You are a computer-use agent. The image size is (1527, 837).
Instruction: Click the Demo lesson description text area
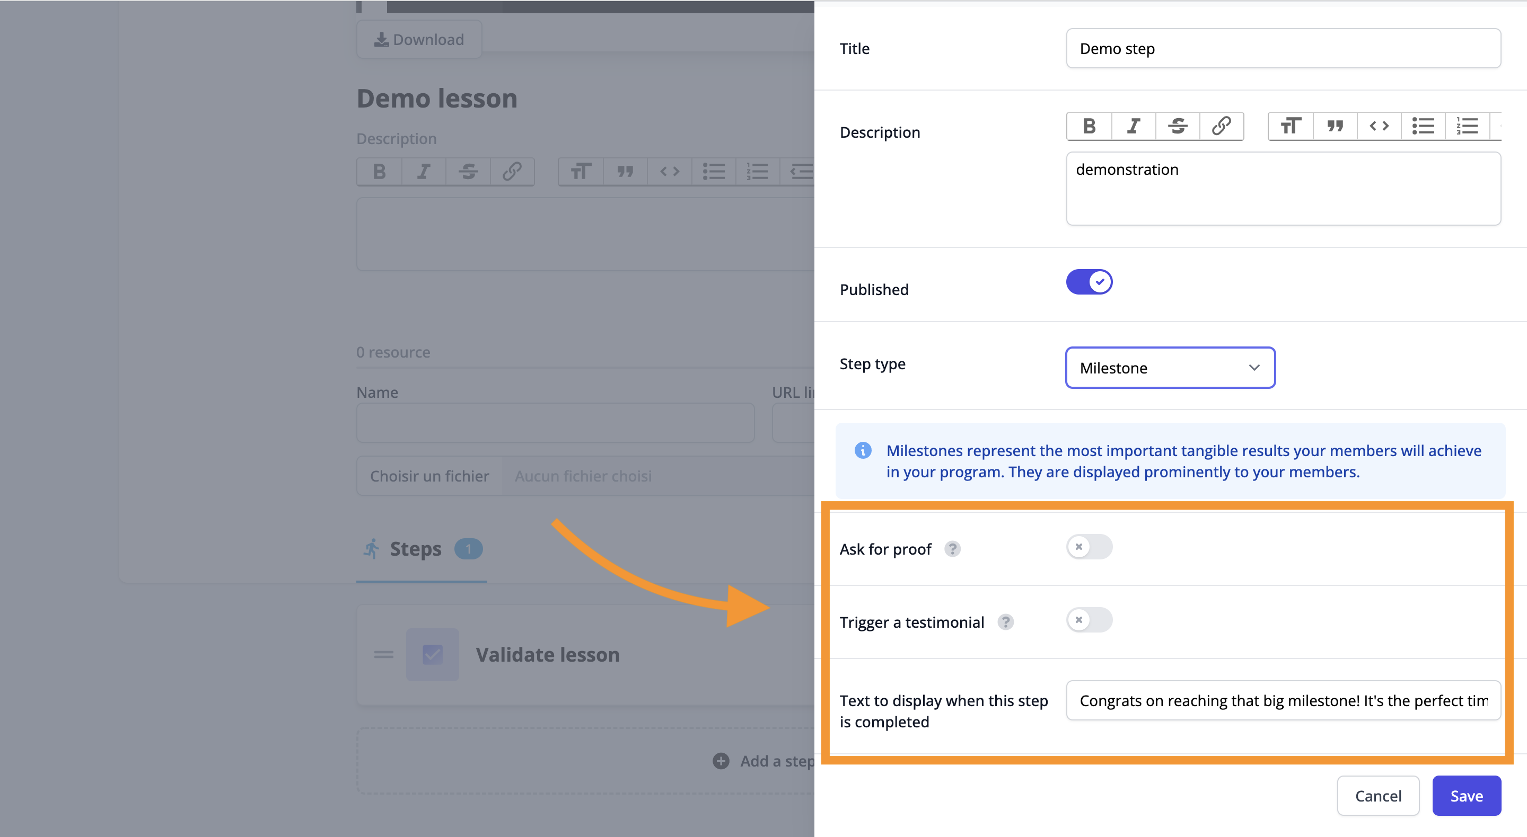(x=585, y=234)
